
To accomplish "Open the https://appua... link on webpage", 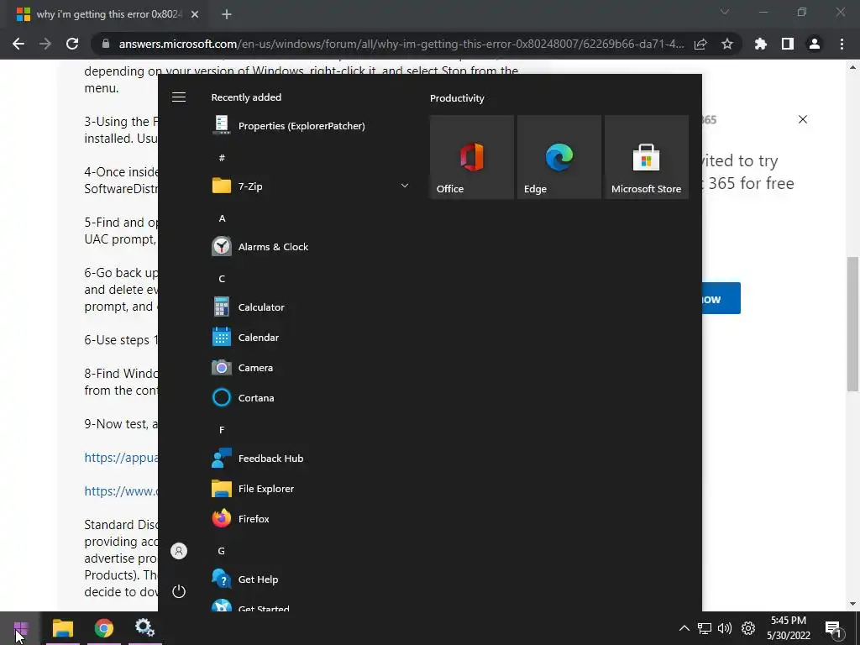I will (x=121, y=458).
